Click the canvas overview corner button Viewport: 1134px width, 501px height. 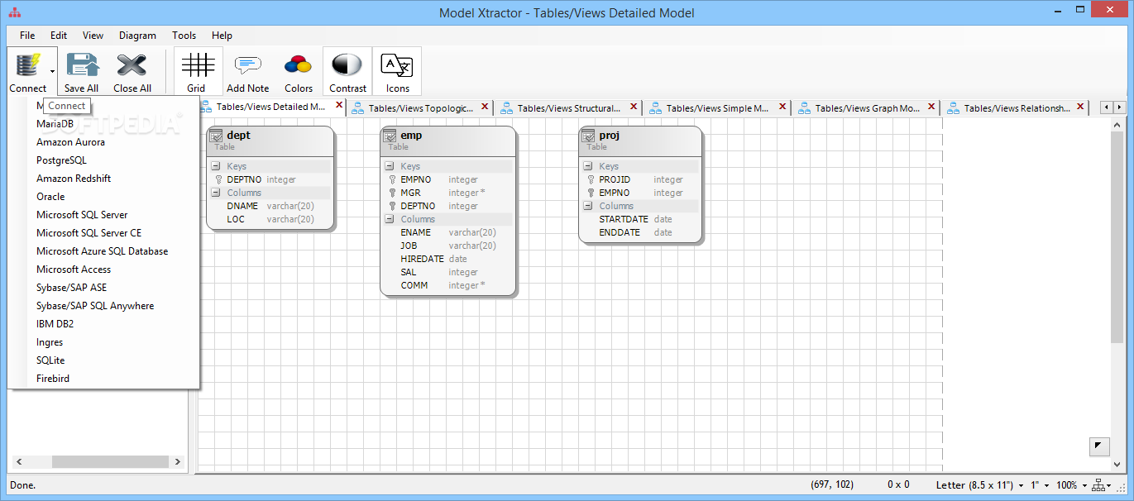coord(1098,446)
